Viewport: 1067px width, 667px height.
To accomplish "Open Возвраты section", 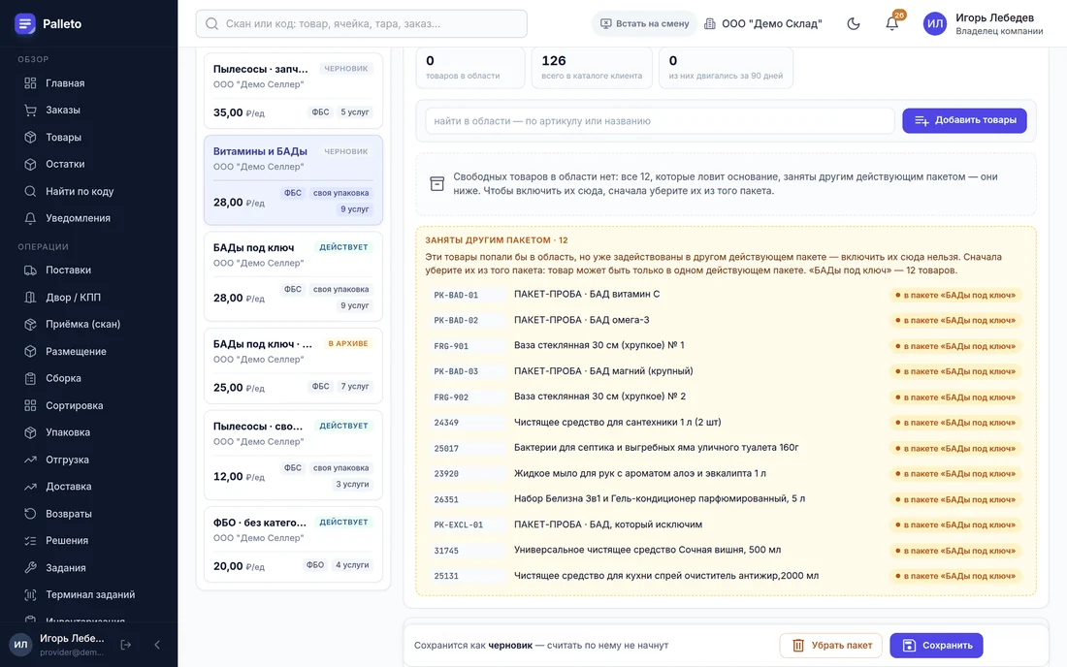I will click(x=68, y=514).
